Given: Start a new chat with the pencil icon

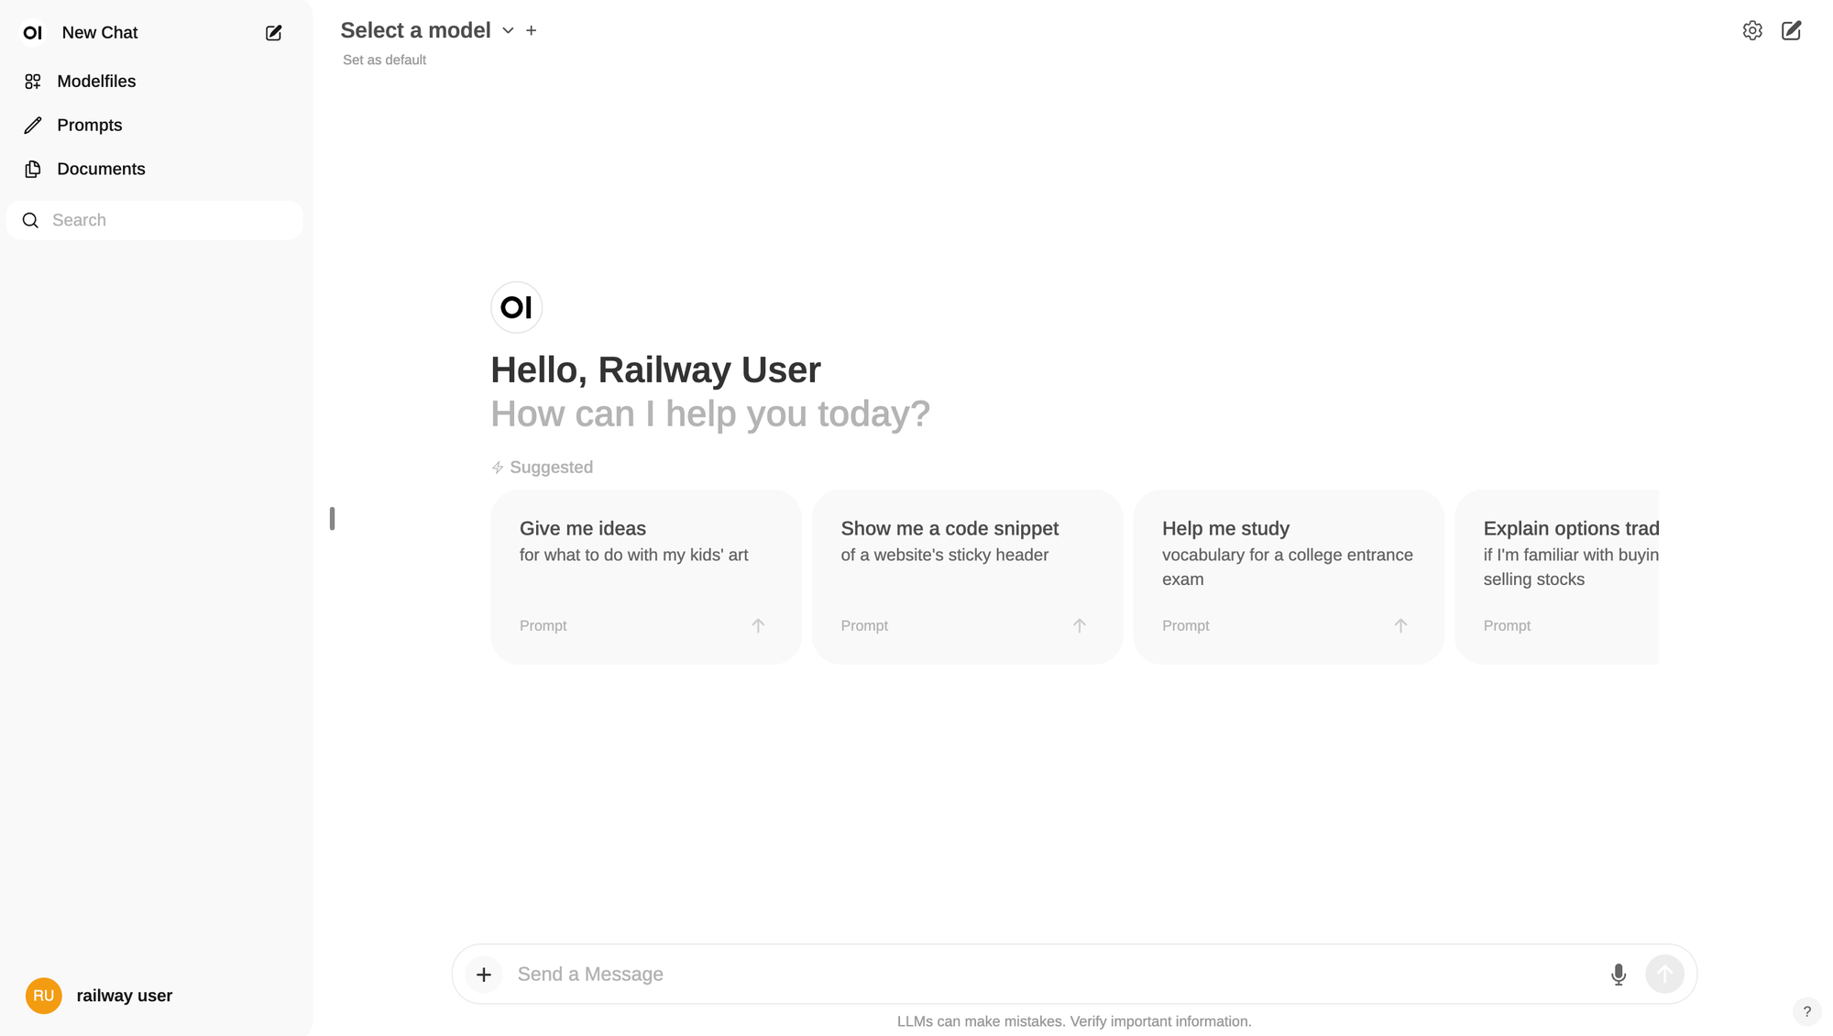Looking at the screenshot, I should click(1792, 29).
